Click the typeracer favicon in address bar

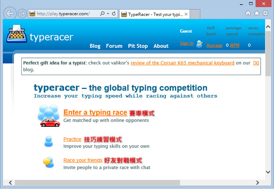coord(32,14)
